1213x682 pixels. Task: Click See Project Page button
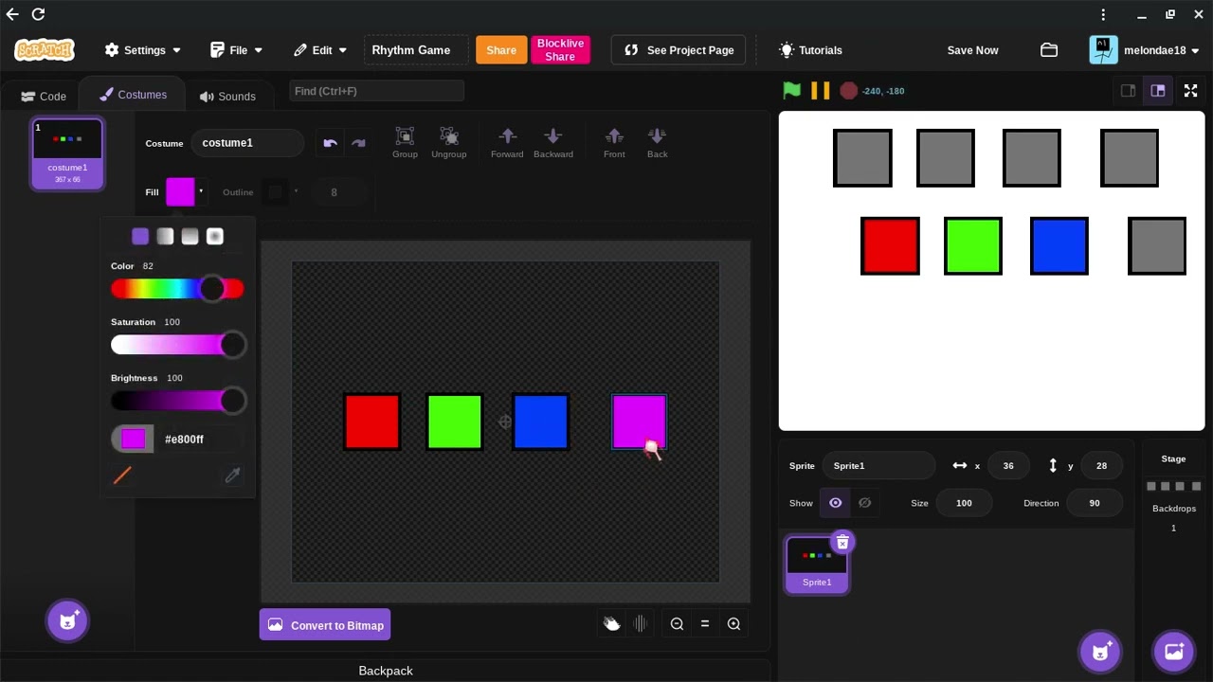point(679,50)
